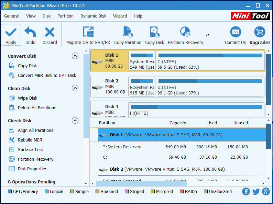Select Rebuild MBR in the sidebar

pyautogui.click(x=25, y=140)
